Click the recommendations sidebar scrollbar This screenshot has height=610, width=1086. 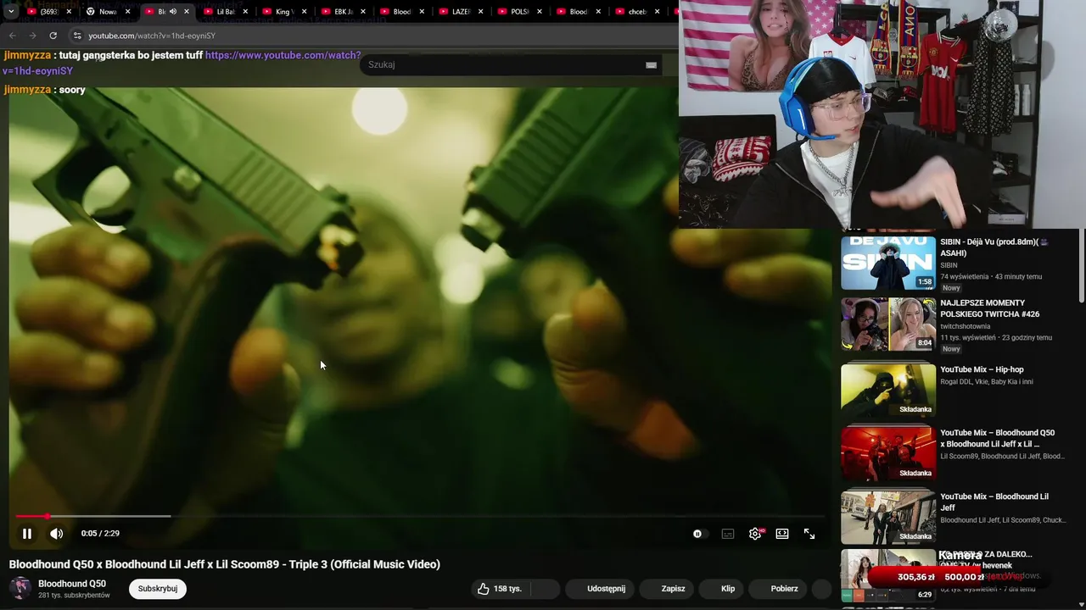[x=1081, y=265]
